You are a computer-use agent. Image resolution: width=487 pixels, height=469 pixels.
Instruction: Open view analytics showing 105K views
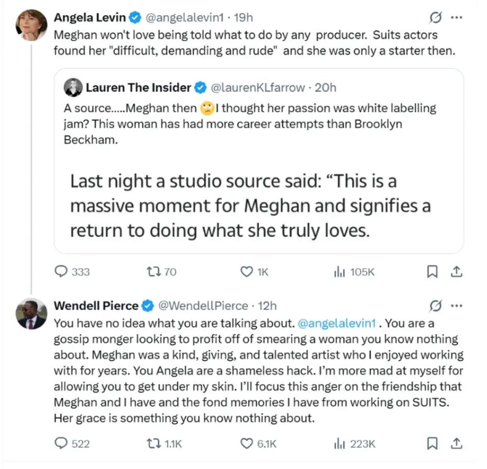340,272
